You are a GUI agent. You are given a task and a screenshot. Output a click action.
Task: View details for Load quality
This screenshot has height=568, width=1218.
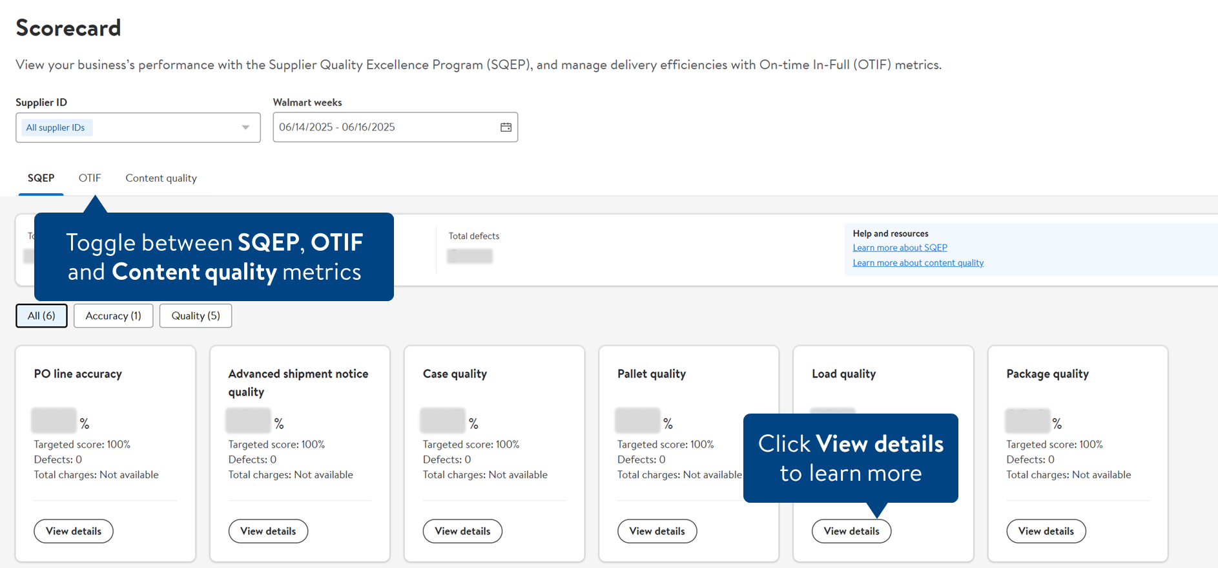(x=851, y=531)
